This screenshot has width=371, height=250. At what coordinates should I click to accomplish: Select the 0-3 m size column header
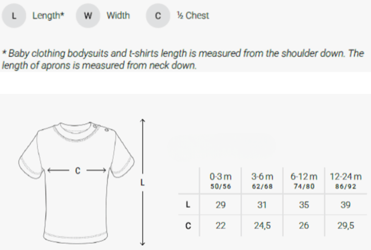220,181
